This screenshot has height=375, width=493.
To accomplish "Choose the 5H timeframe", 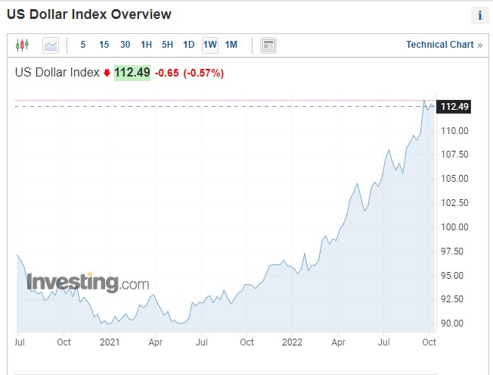I will click(167, 45).
